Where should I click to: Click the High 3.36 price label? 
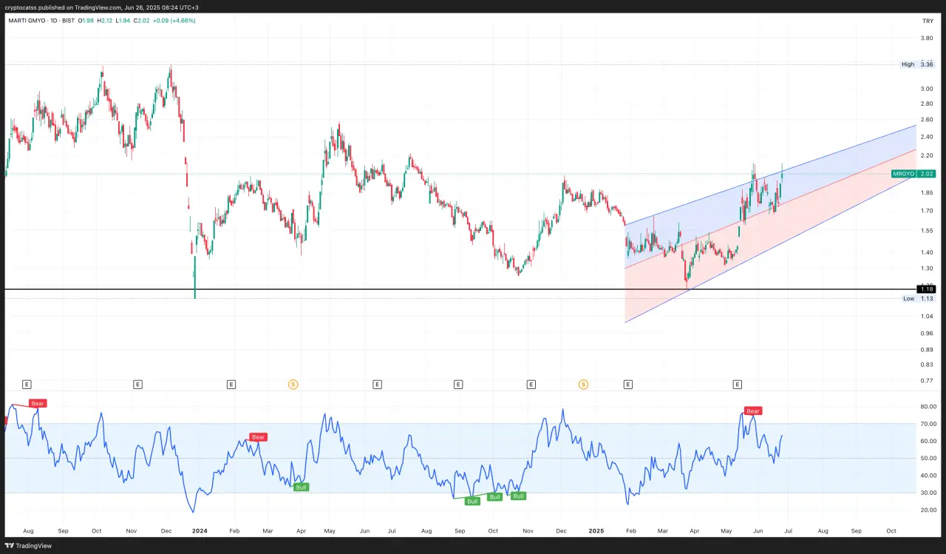(917, 64)
